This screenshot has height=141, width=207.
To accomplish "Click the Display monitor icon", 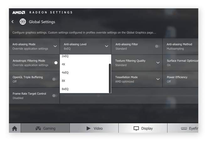I will 136,128.
